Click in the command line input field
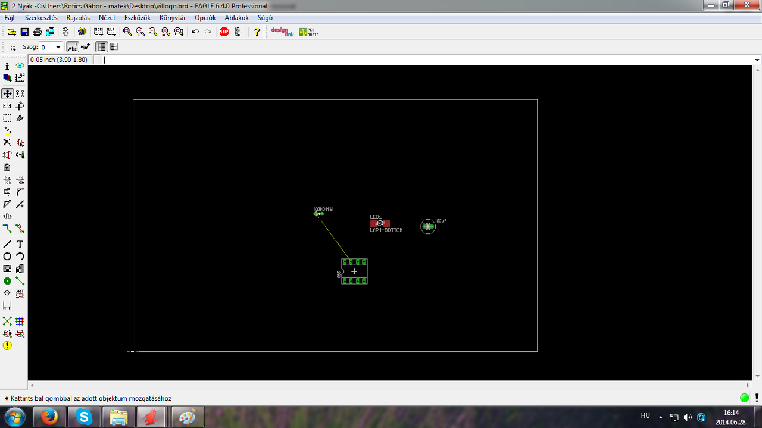762x428 pixels. click(x=427, y=60)
